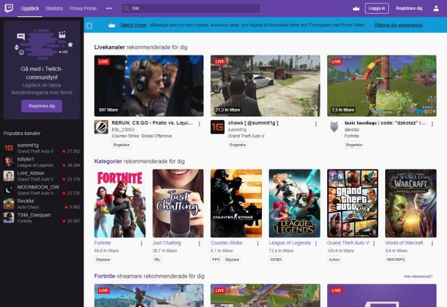Open the Counter-Strike category cover
Screen dimensions: 447x307
pyautogui.click(x=237, y=203)
